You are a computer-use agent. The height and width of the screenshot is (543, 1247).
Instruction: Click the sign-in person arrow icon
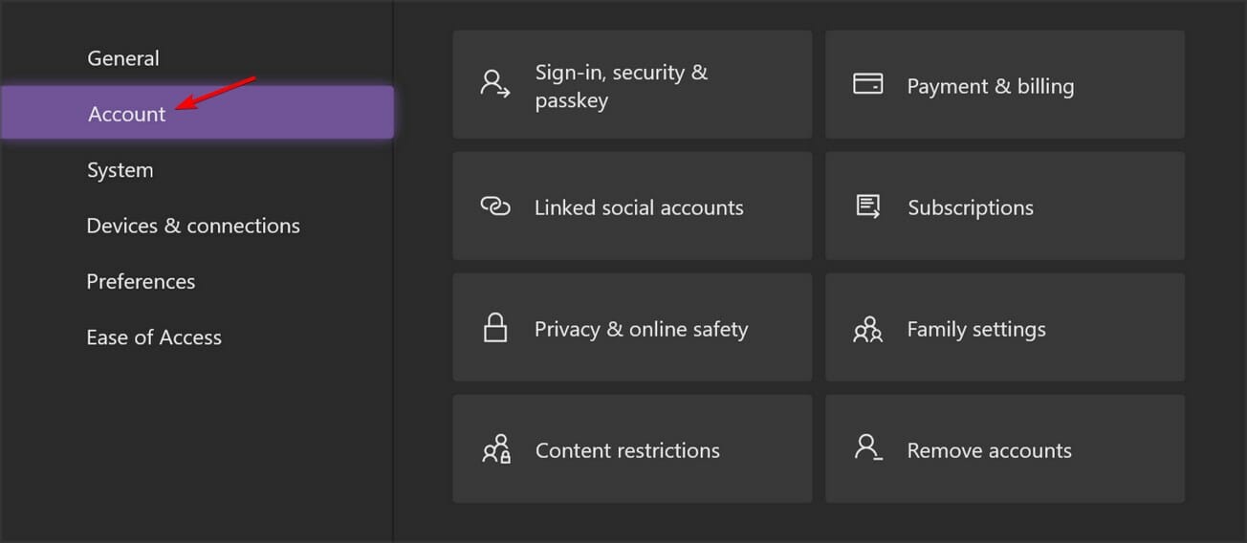[x=495, y=84]
